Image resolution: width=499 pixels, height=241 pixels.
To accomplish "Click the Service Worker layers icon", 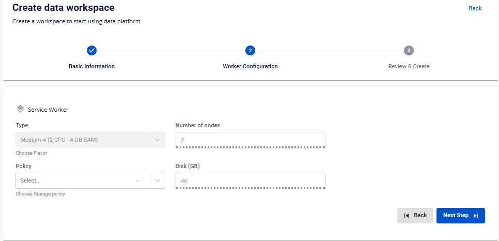I will pos(20,109).
